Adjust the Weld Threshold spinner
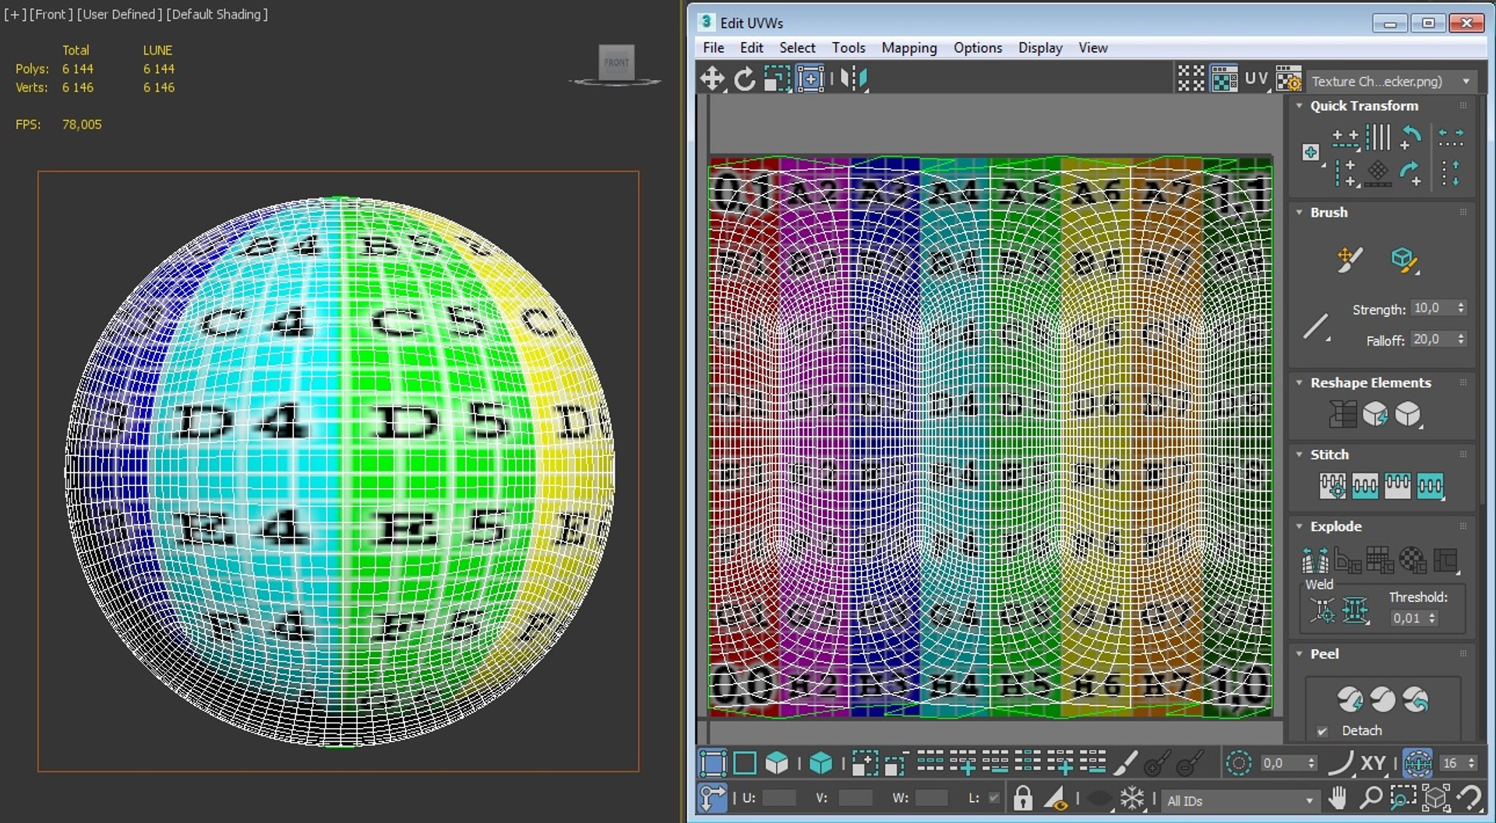 click(1433, 618)
